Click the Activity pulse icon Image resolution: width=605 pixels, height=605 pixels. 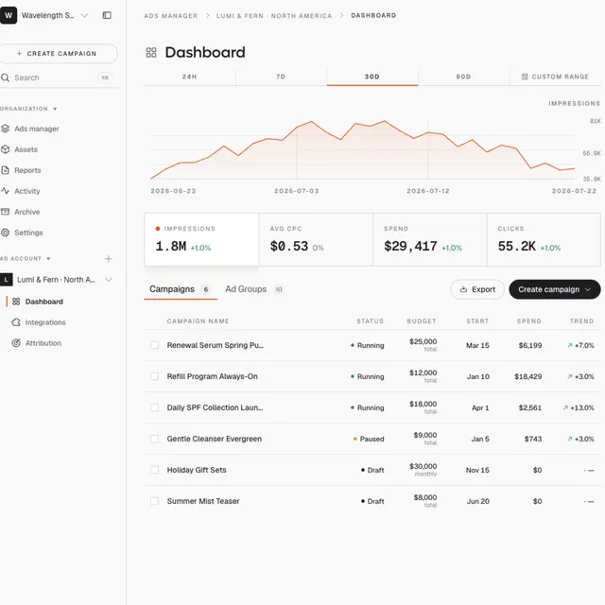(x=5, y=191)
